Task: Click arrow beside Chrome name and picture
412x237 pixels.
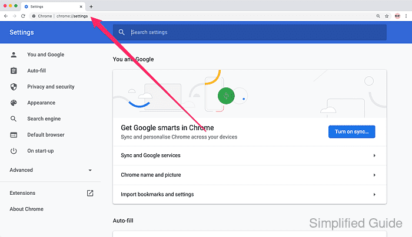Action: pos(374,175)
